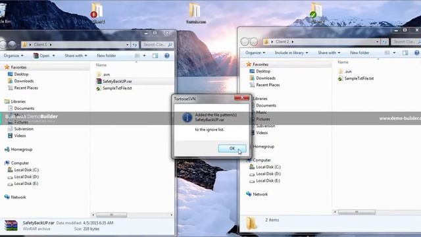Open Share with menu in Client 2 window

(329, 53)
